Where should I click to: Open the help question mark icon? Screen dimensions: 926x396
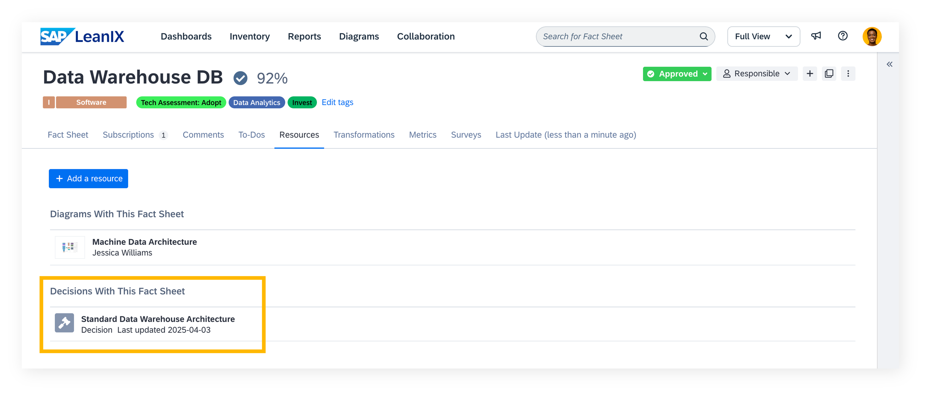(x=843, y=36)
